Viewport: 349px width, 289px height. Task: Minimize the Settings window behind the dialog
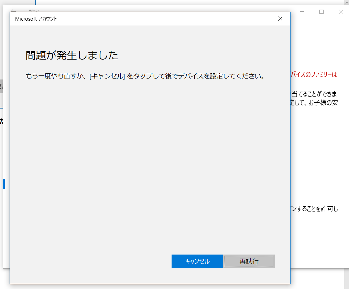pyautogui.click(x=302, y=12)
